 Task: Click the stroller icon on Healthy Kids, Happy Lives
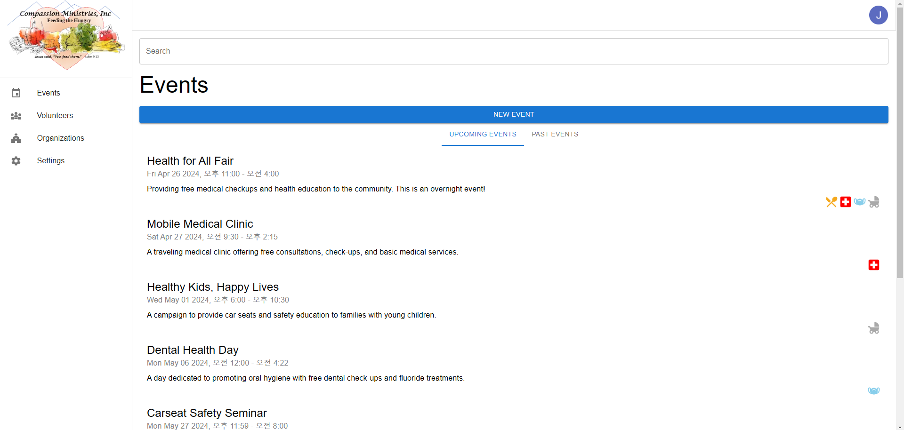(x=874, y=328)
